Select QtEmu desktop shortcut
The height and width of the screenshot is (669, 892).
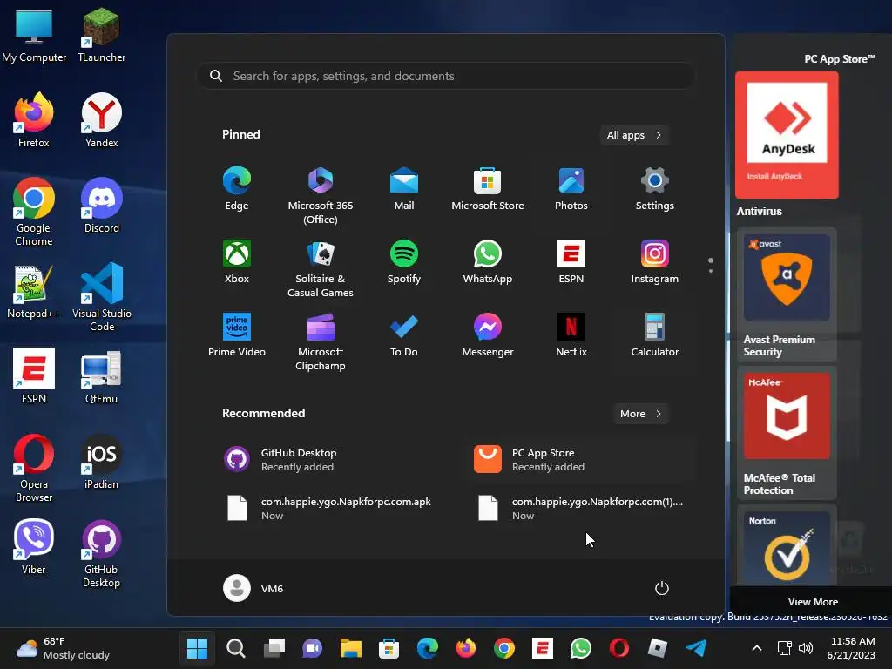(x=101, y=376)
